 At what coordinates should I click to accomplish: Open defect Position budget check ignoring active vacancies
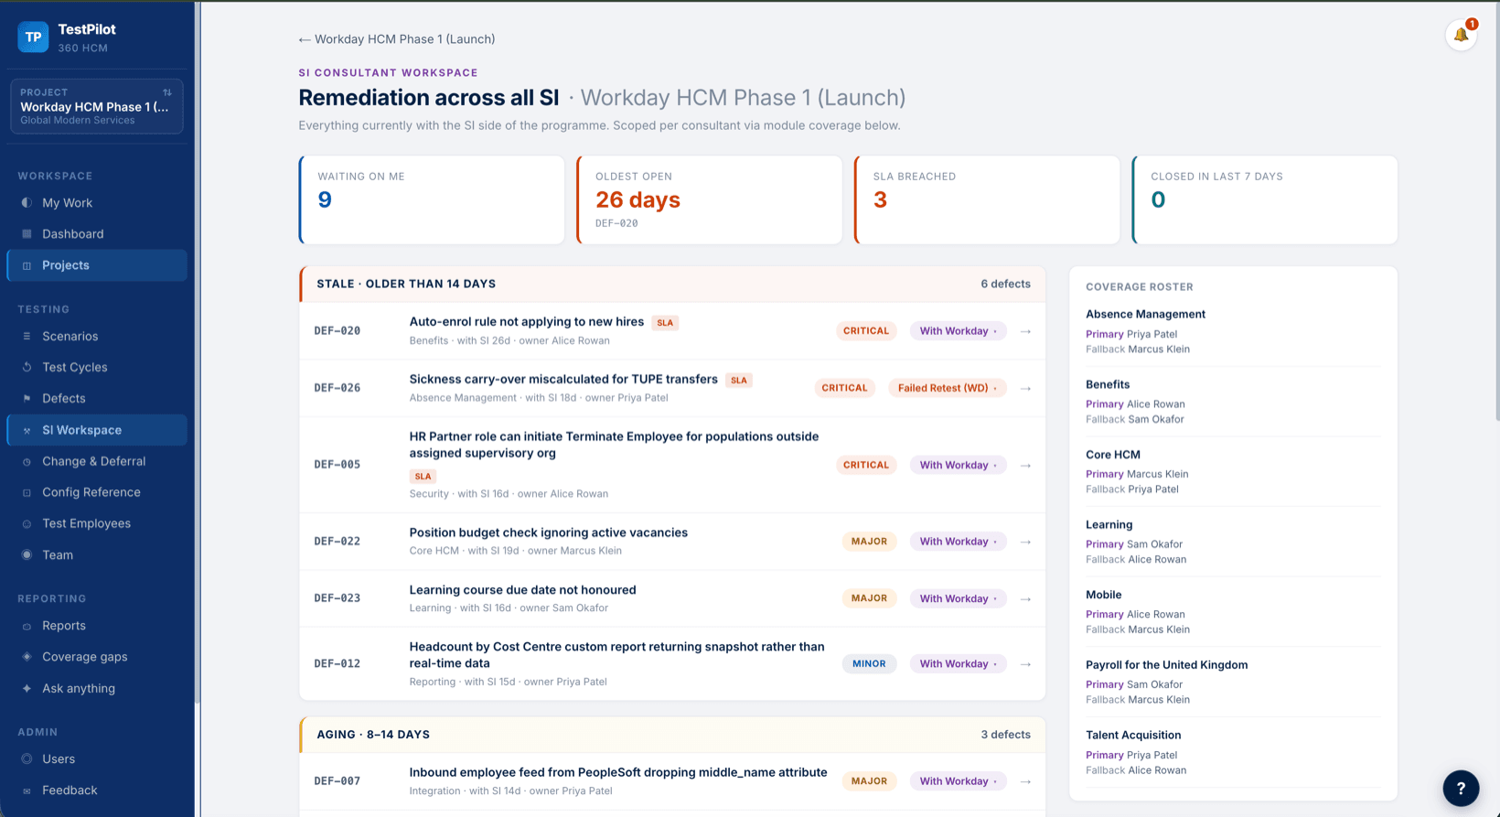549,532
